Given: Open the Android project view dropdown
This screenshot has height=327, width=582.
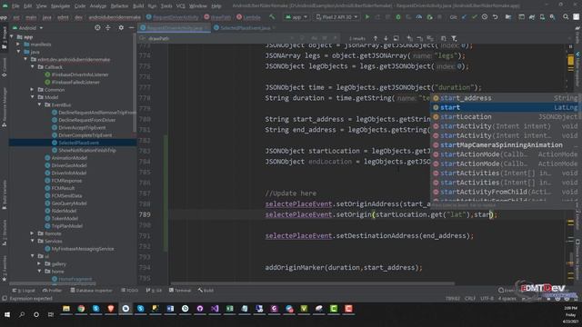Looking at the screenshot, I should 28,28.
